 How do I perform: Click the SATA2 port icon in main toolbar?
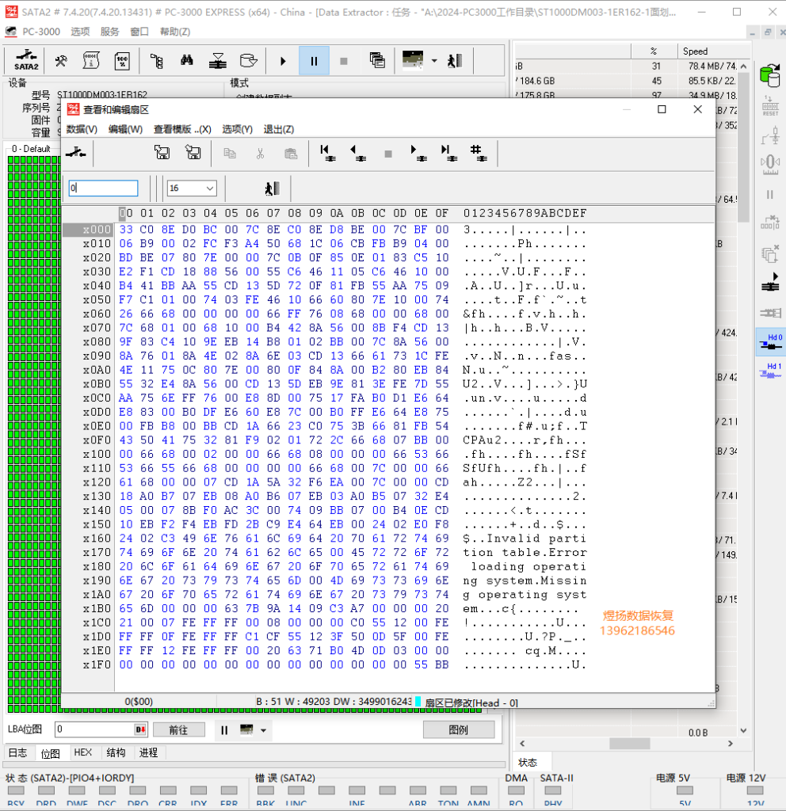pyautogui.click(x=26, y=60)
